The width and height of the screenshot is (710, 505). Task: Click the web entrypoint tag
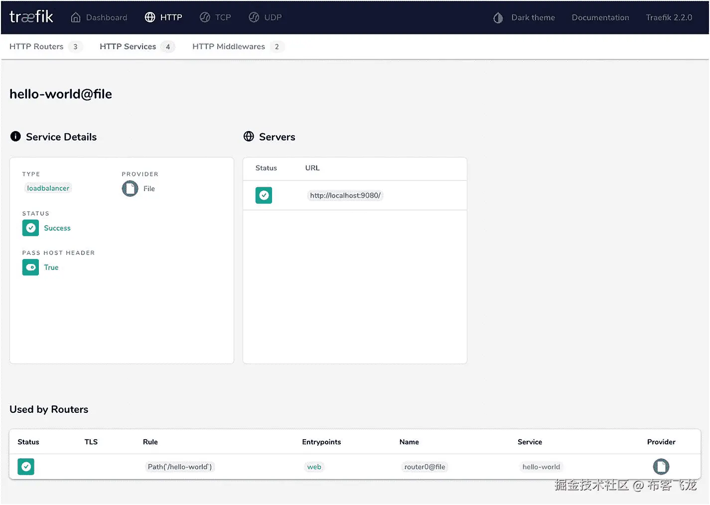[x=314, y=467]
